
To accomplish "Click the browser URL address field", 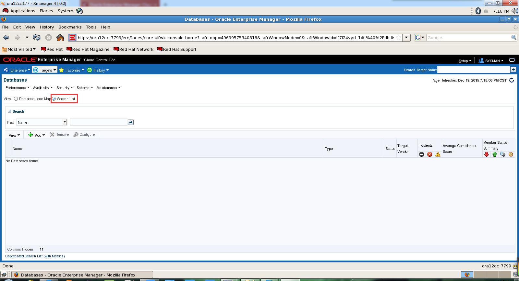I will coord(236,38).
